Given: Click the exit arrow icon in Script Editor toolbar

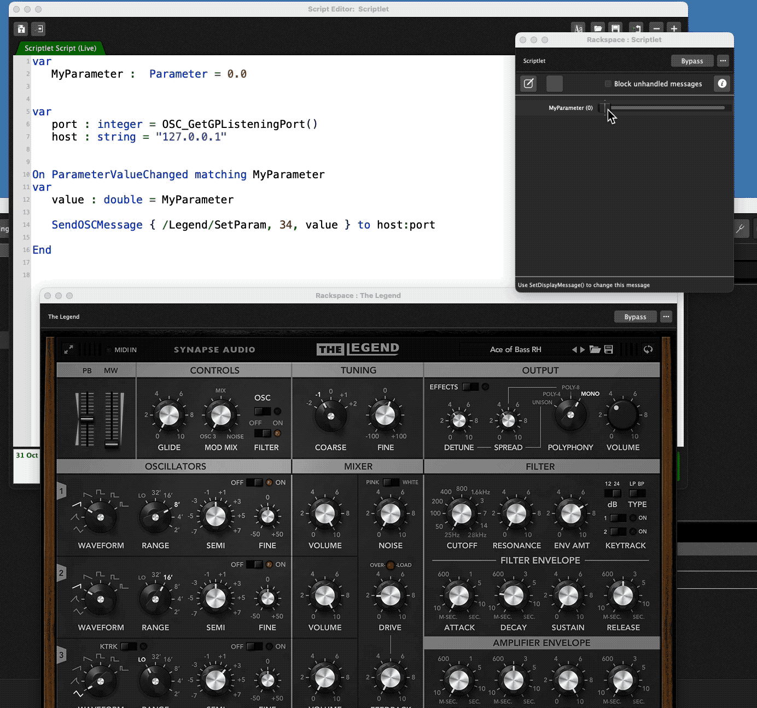Looking at the screenshot, I should [38, 29].
